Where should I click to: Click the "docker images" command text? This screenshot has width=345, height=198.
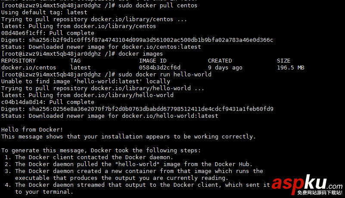click(x=140, y=54)
